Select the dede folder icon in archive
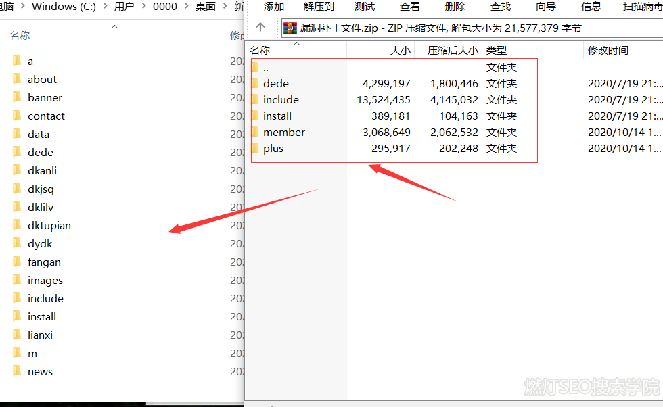This screenshot has height=407, width=663. [255, 83]
